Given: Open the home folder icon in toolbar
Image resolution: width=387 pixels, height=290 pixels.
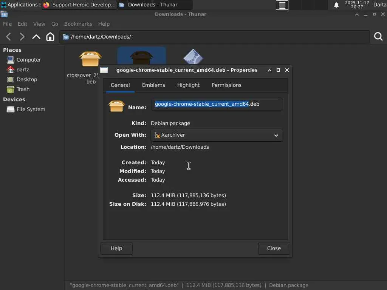Looking at the screenshot, I should tap(50, 37).
